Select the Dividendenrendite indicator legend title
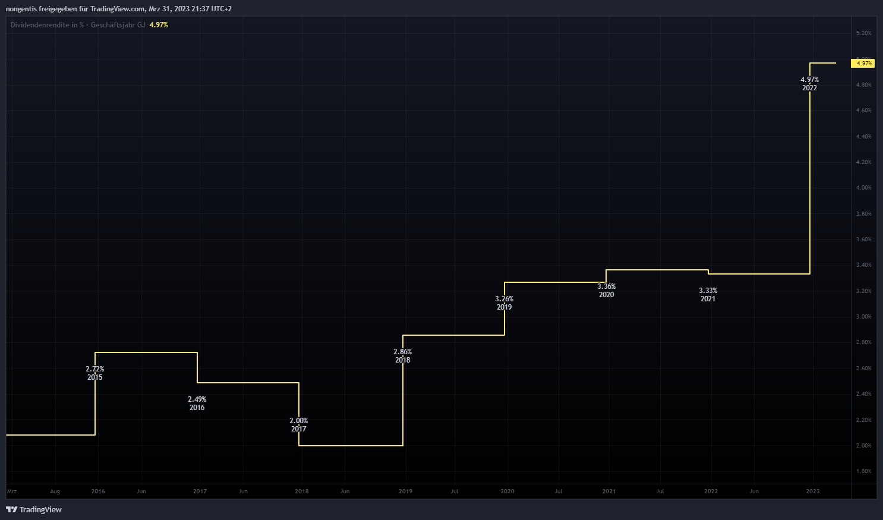This screenshot has width=883, height=520. [77, 25]
